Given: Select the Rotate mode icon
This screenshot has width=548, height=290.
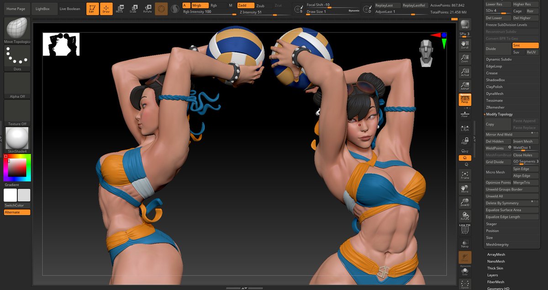Looking at the screenshot, I should tap(147, 7).
